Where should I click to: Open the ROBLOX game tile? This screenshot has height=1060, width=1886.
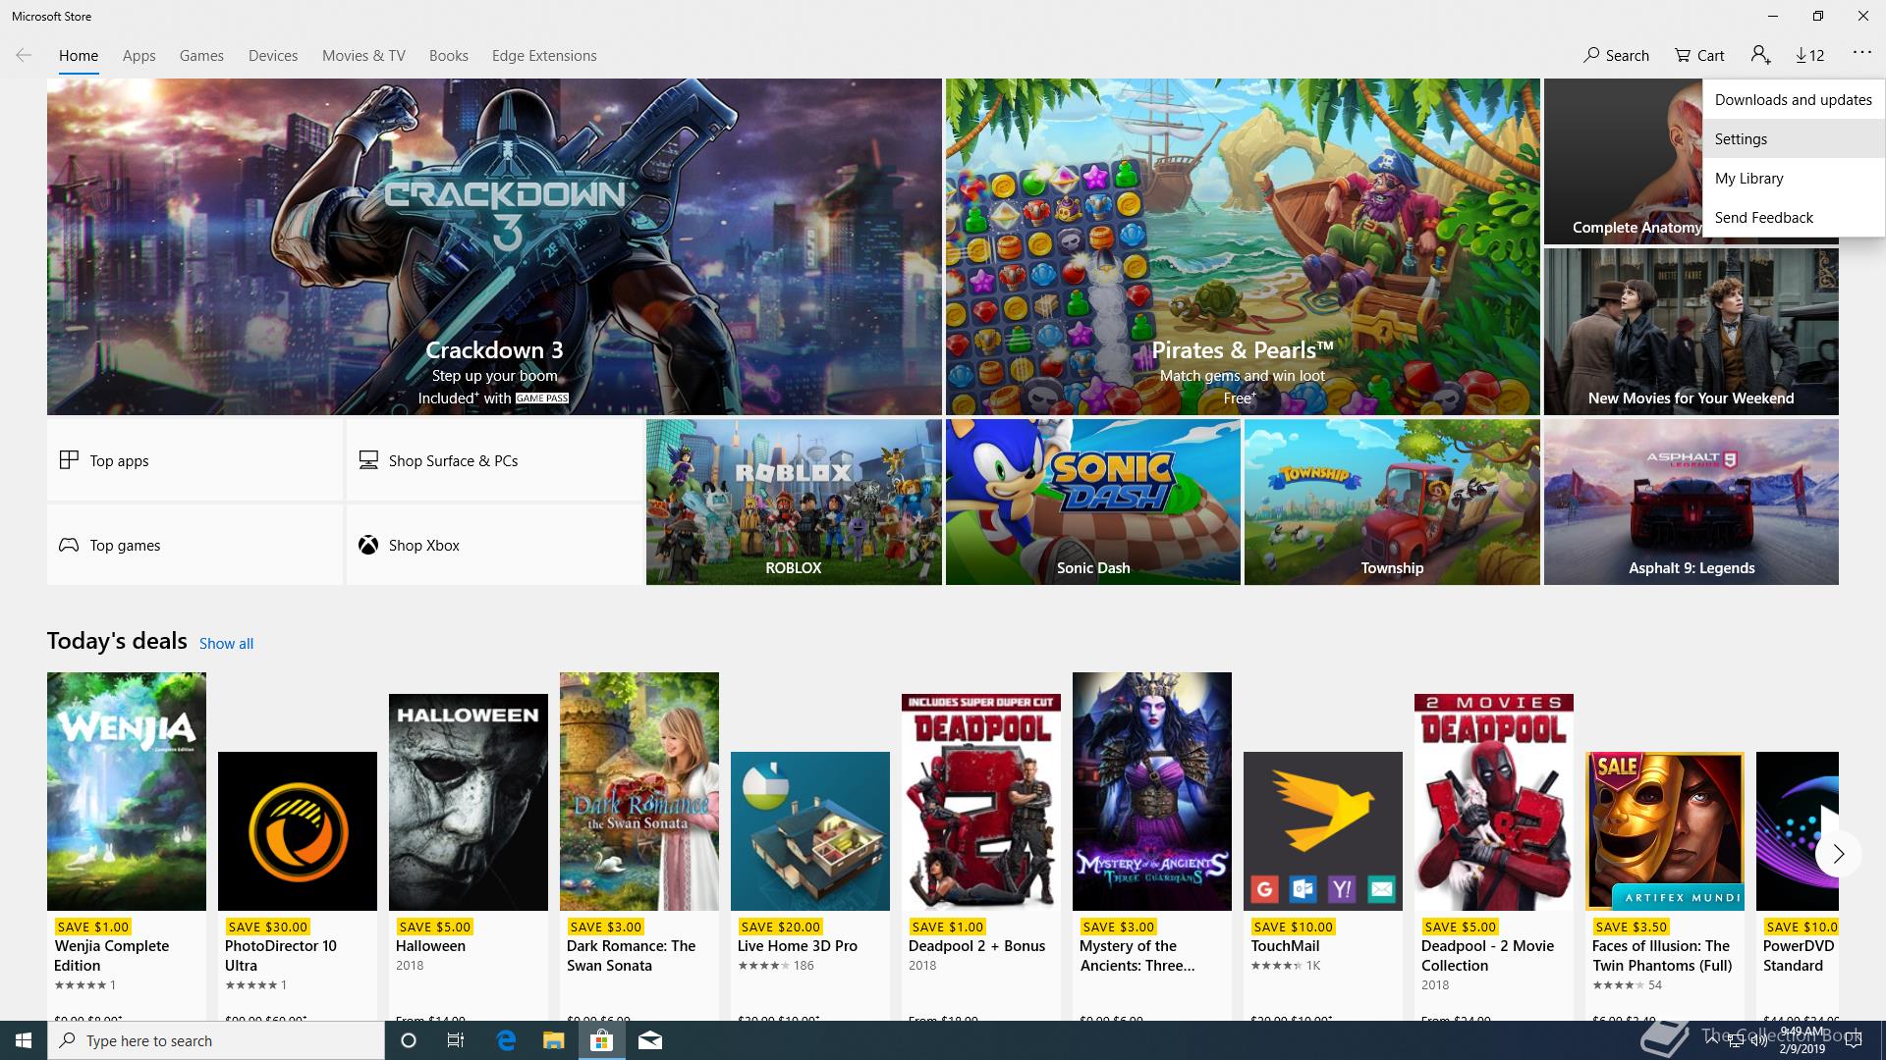click(794, 503)
